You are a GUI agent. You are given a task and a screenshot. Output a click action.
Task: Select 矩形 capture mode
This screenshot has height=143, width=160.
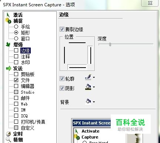click(16, 33)
